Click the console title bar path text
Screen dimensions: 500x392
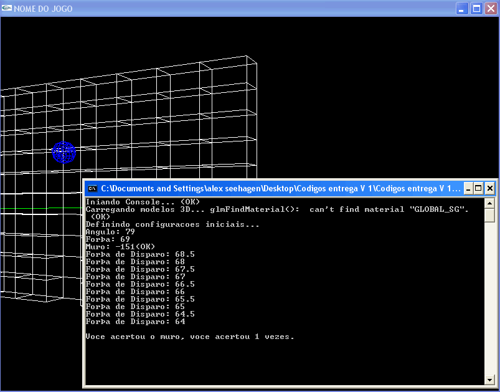tap(281, 189)
